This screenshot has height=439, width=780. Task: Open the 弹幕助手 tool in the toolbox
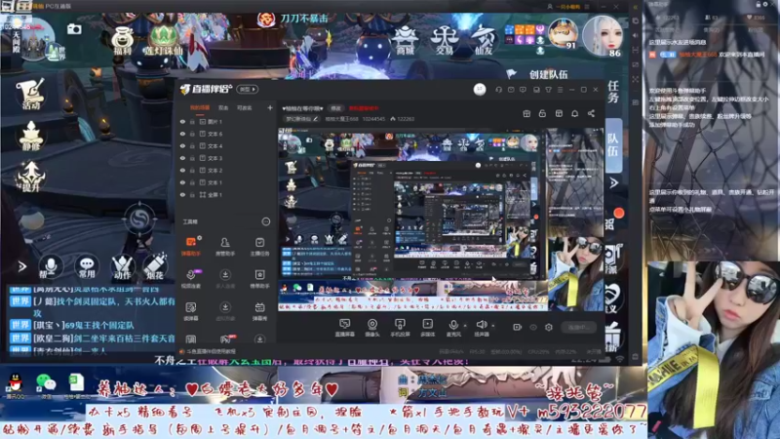[x=191, y=246]
